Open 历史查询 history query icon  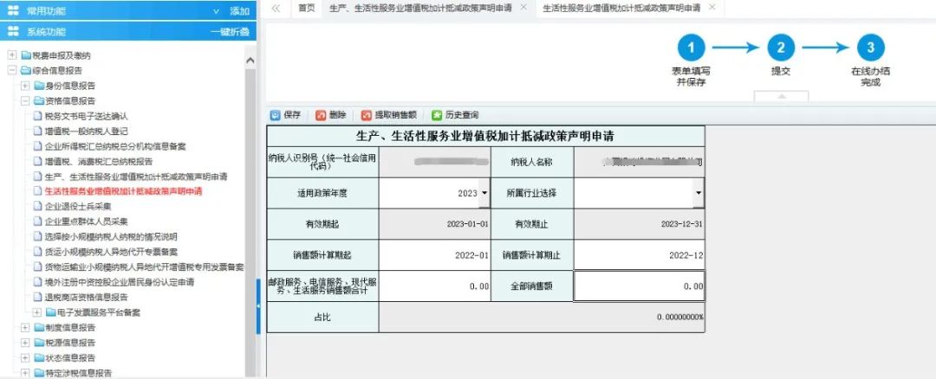[437, 115]
